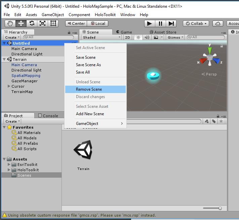The height and width of the screenshot is (220, 239).
Task: Choose Save All menu item
Action: tap(95, 72)
